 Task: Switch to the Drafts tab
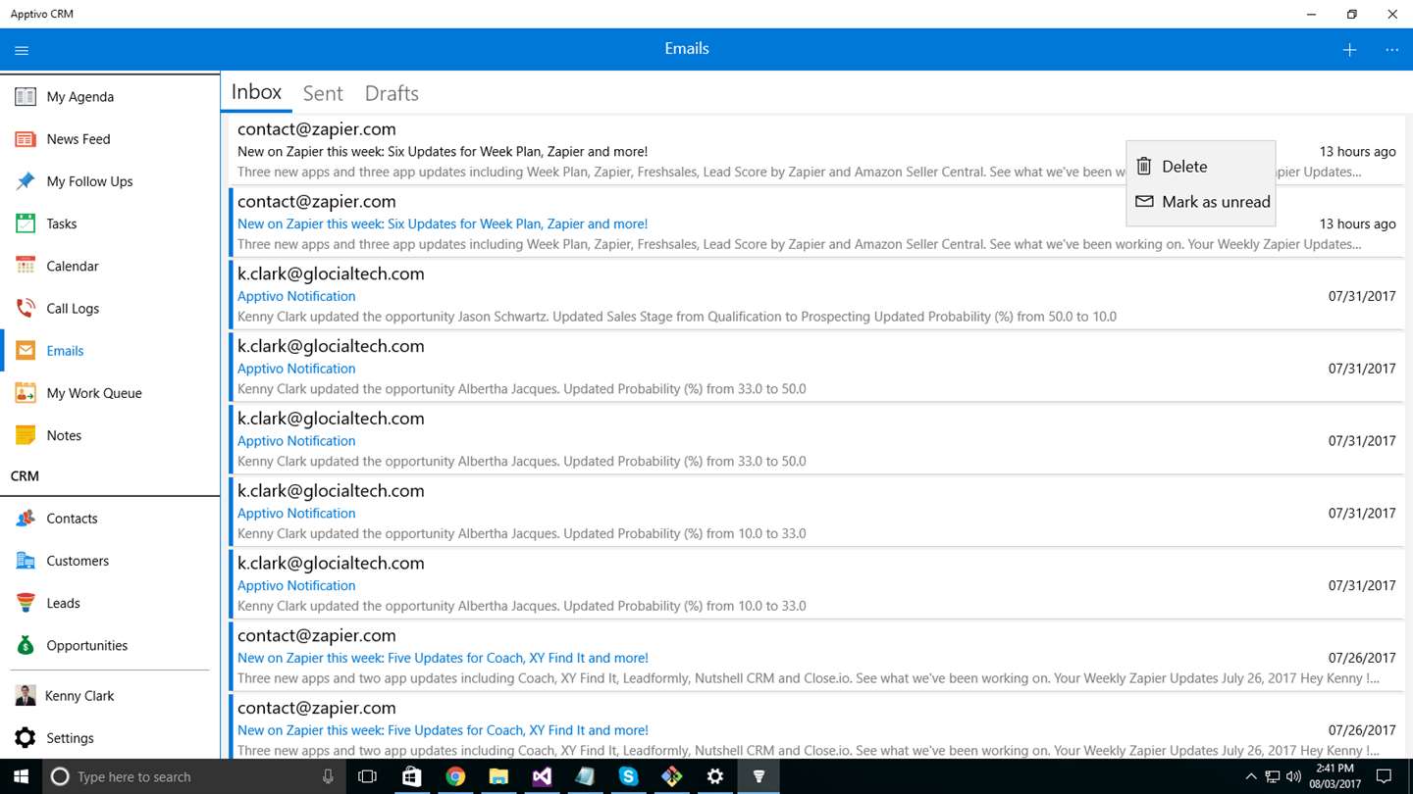392,93
